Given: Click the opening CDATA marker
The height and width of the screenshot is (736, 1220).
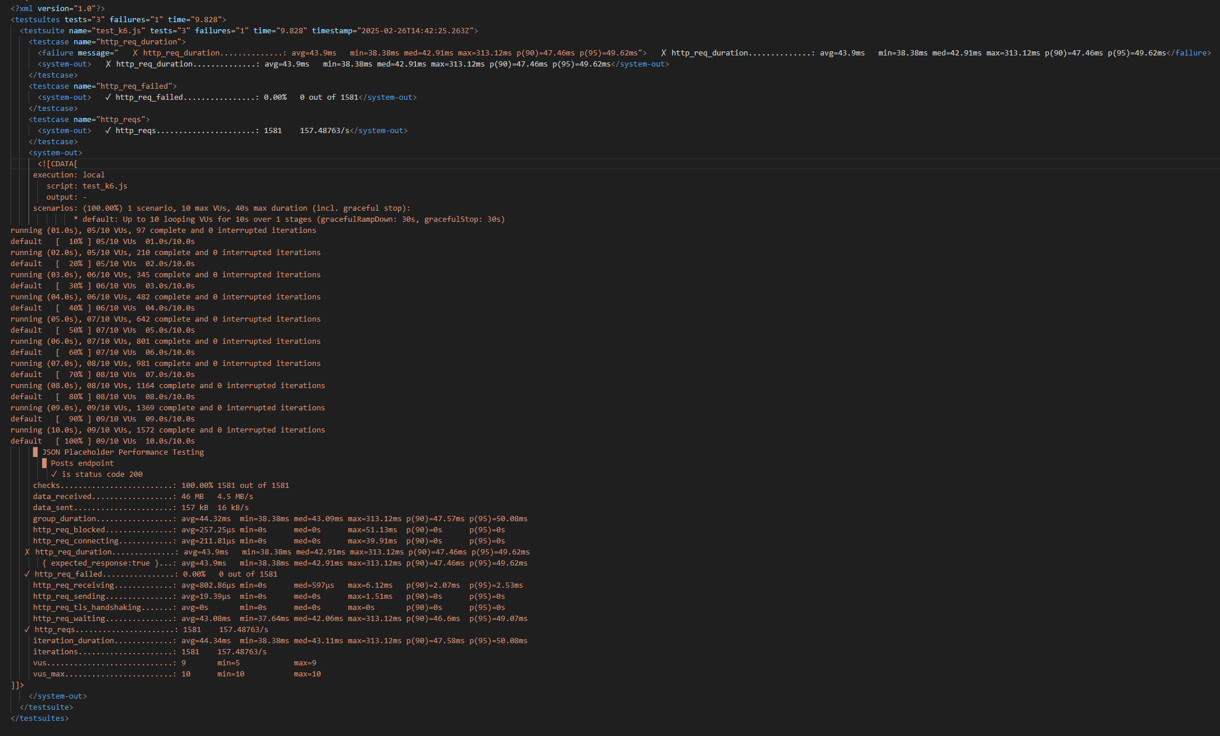Looking at the screenshot, I should (57, 163).
